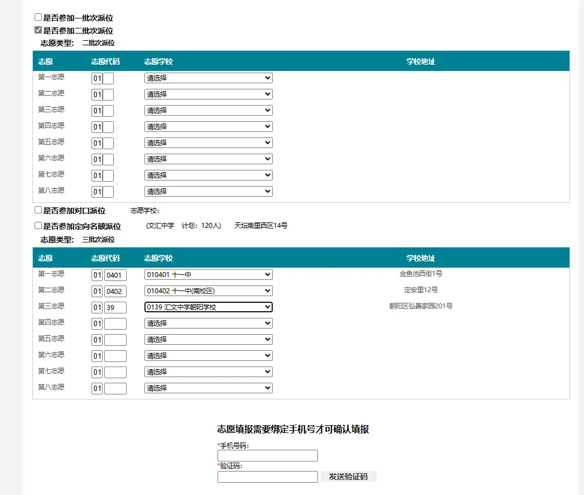
Task: Click 二批次派位 第七志愿 empty code field
Action: pos(108,175)
